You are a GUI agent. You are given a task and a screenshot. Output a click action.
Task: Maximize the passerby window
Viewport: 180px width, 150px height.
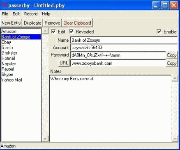(165, 5)
